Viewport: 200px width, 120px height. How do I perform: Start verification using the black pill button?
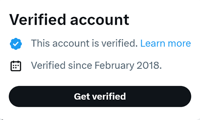(100, 96)
